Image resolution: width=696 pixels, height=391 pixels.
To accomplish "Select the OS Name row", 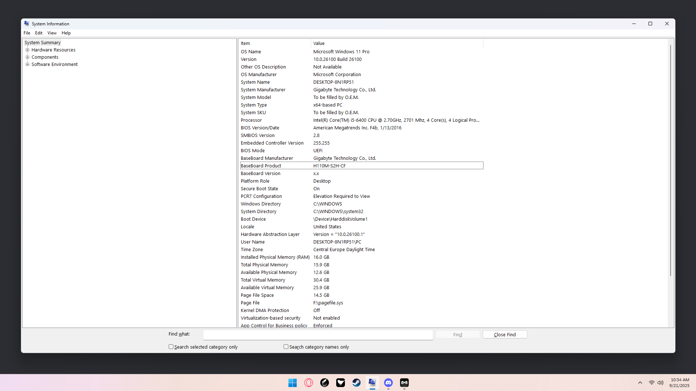I will tap(362, 52).
